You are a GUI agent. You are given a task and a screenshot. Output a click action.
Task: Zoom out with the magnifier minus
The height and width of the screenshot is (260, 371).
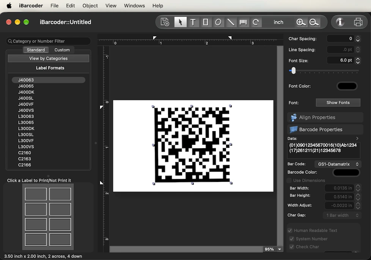pos(314,22)
